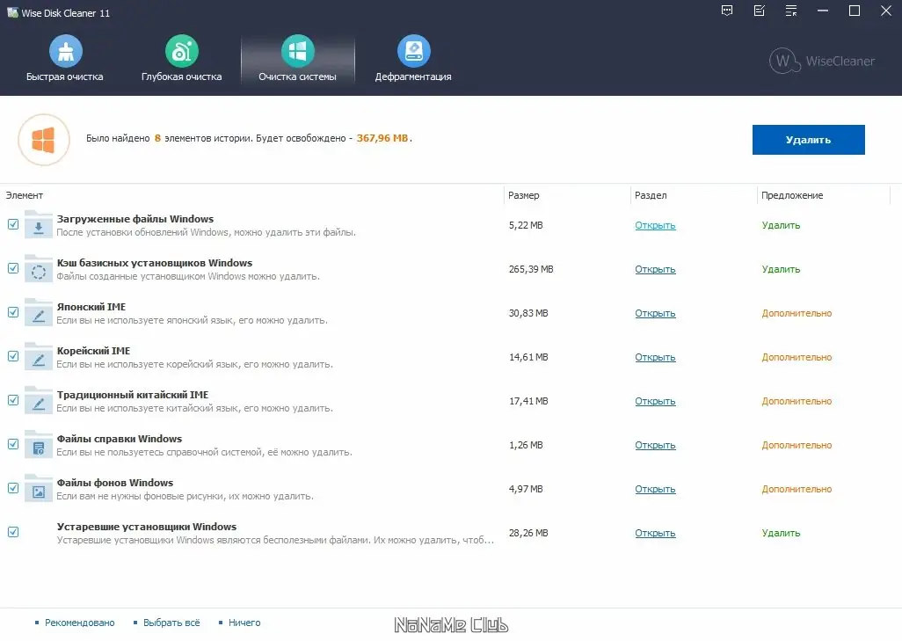Click the Файлы справки Windows folder icon
Viewport: 902px width, 641px height.
(x=39, y=445)
